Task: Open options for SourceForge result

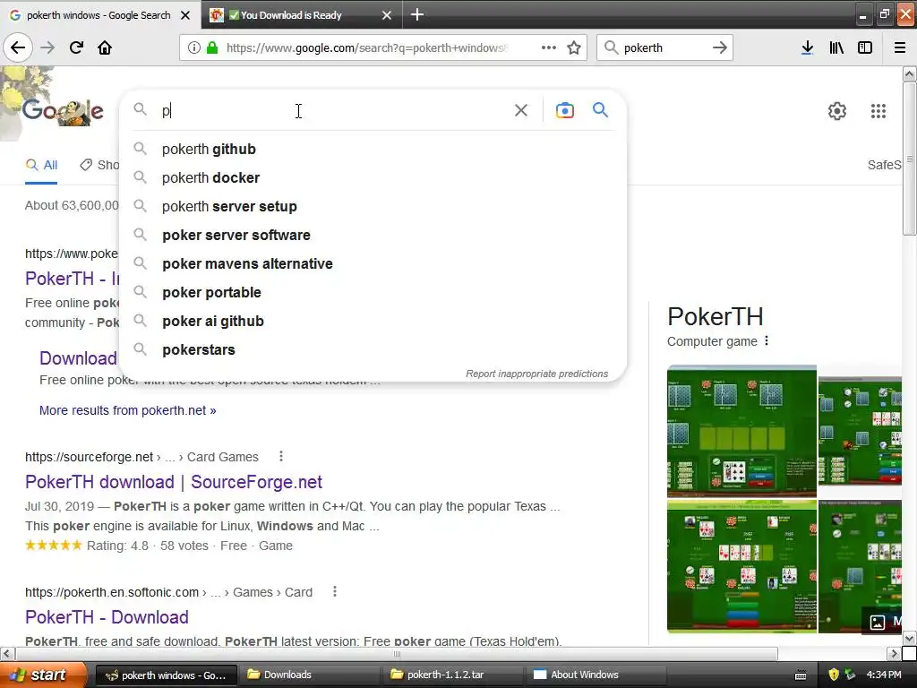Action: coord(281,456)
